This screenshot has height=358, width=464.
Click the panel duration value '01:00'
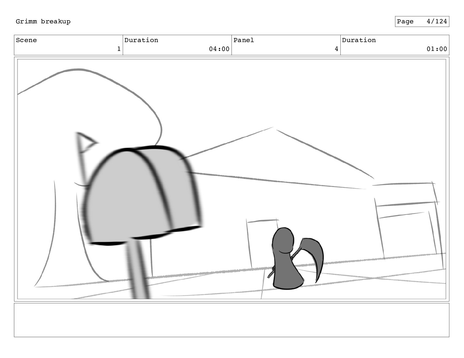pyautogui.click(x=437, y=49)
